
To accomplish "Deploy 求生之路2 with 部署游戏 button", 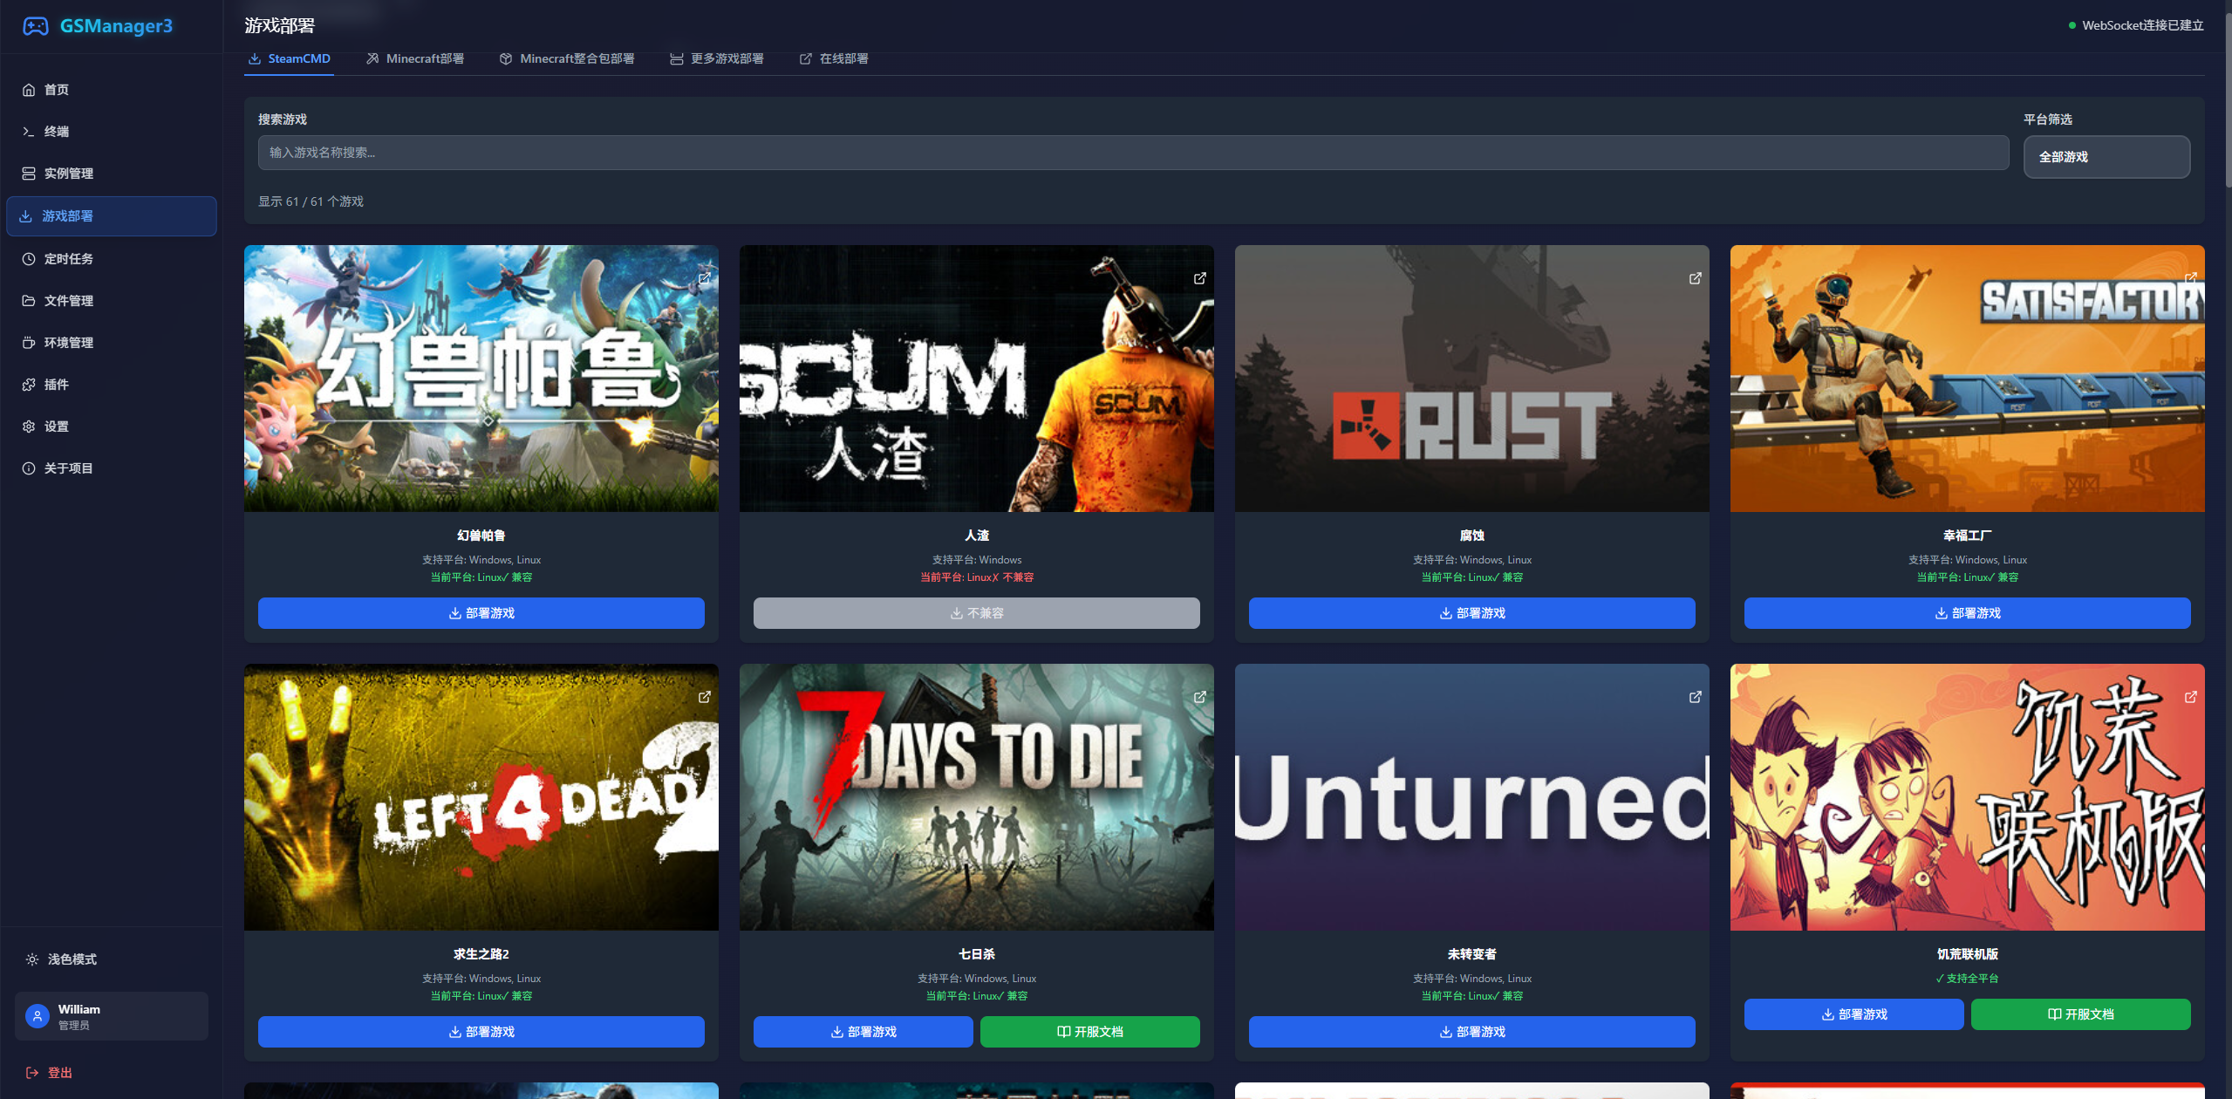I will click(481, 1032).
